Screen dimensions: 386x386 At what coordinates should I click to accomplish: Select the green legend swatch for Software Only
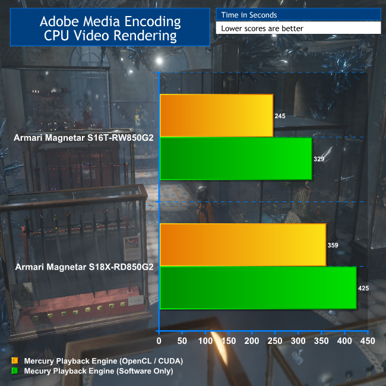point(15,371)
